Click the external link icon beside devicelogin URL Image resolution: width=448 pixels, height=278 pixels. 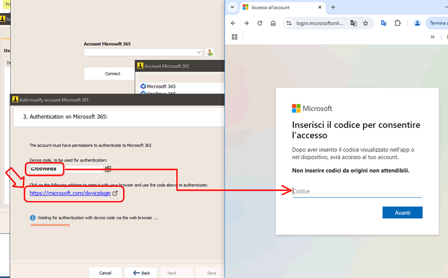pyautogui.click(x=115, y=193)
